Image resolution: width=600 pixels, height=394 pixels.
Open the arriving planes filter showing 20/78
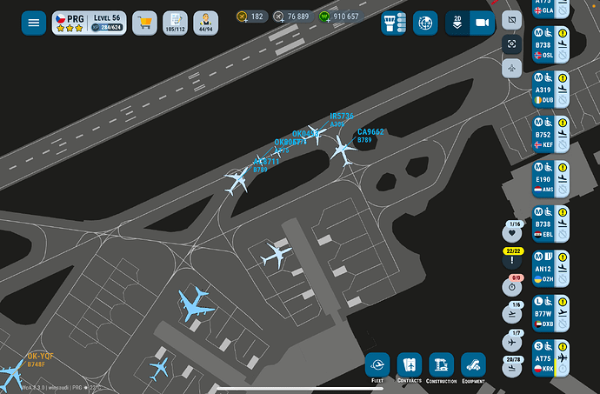coord(512,368)
